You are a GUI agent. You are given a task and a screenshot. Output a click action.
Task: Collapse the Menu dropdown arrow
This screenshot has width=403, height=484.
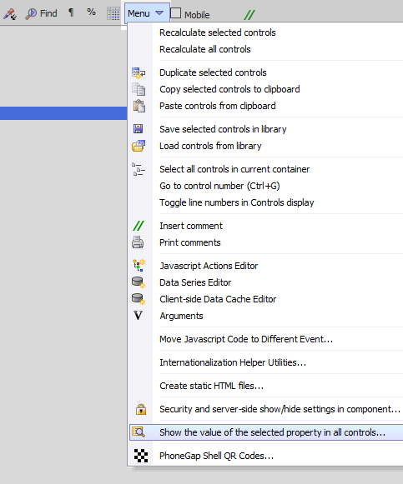coord(159,13)
